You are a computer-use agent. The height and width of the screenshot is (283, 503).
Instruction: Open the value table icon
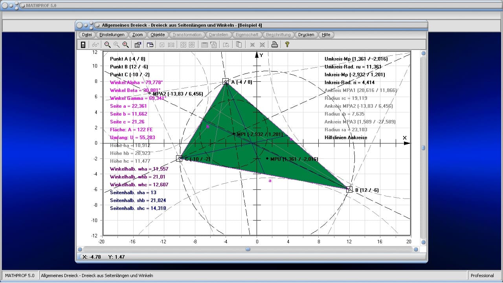point(205,45)
